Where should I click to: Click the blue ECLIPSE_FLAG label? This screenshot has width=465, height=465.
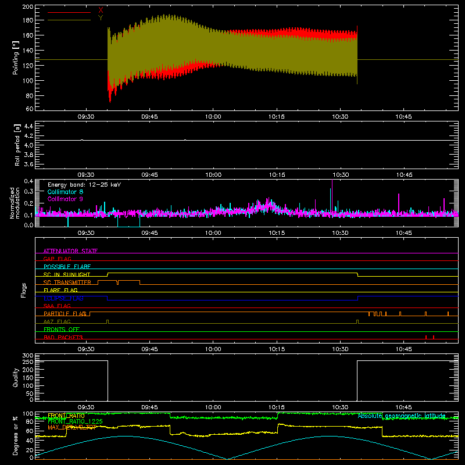pyautogui.click(x=63, y=298)
